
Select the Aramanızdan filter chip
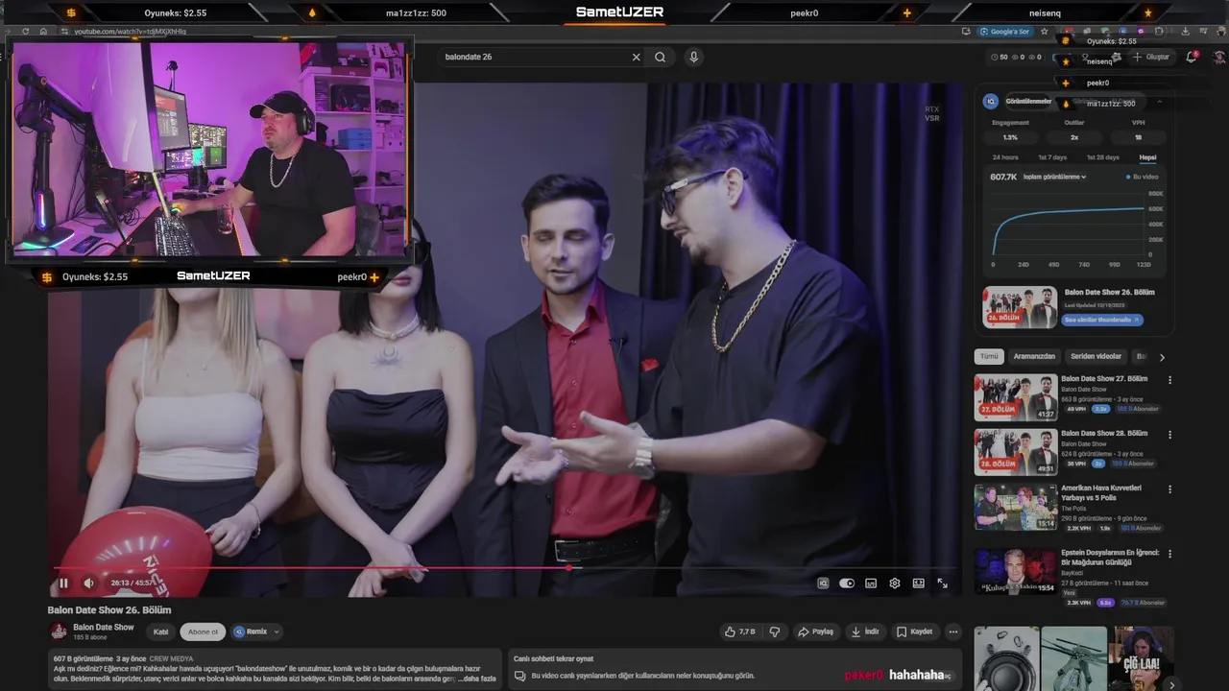pos(1034,356)
